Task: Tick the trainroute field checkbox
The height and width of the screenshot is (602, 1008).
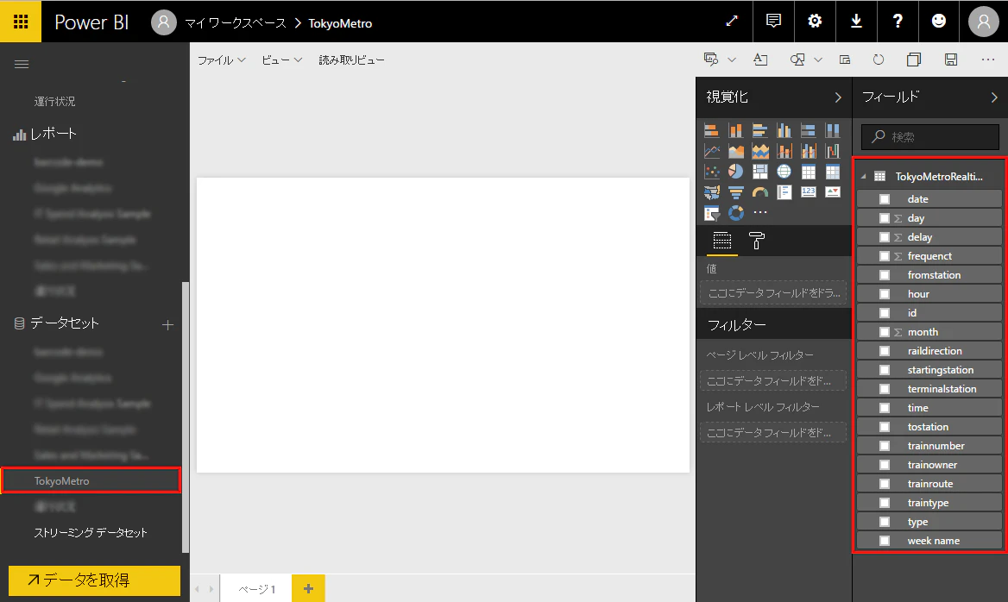Action: [885, 484]
